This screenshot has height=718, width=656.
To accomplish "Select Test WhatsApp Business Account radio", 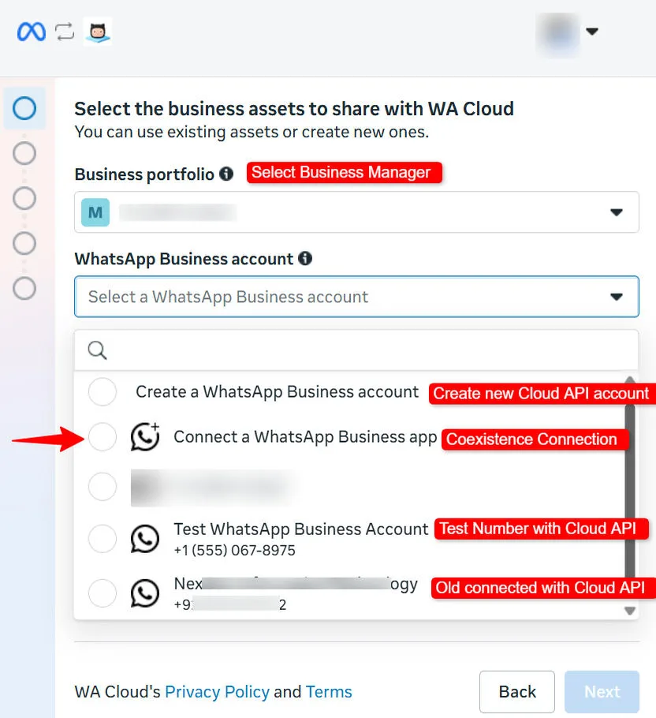I will point(102,538).
